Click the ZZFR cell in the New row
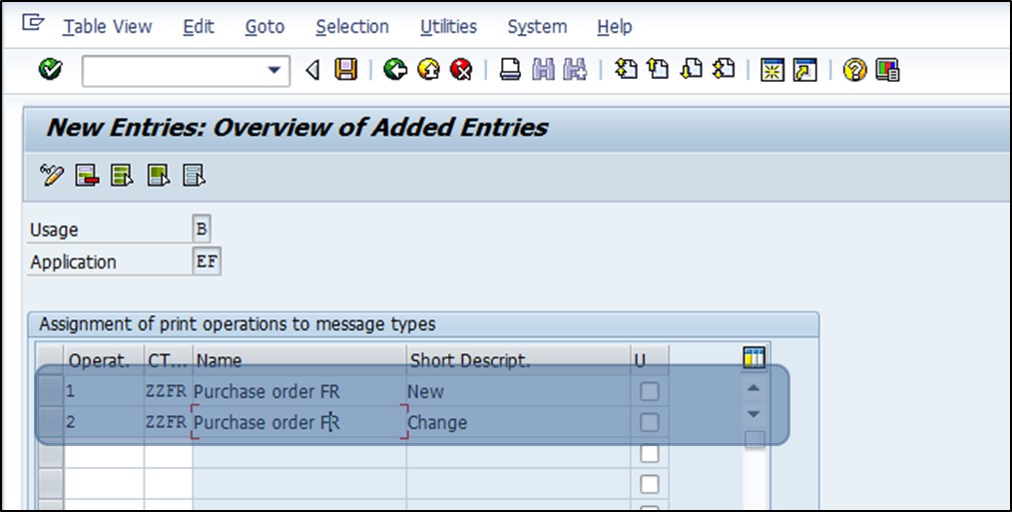 169,391
